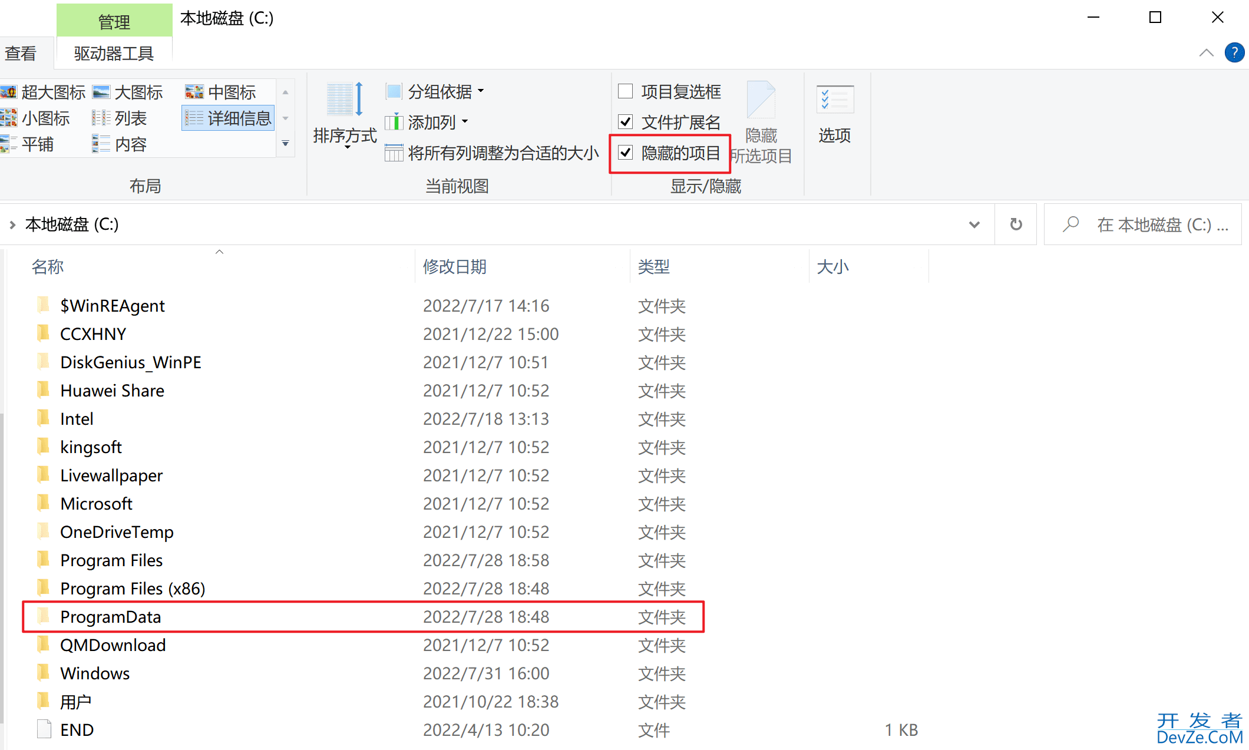1249x750 pixels.
Task: Open the help question mark icon
Action: tap(1234, 52)
